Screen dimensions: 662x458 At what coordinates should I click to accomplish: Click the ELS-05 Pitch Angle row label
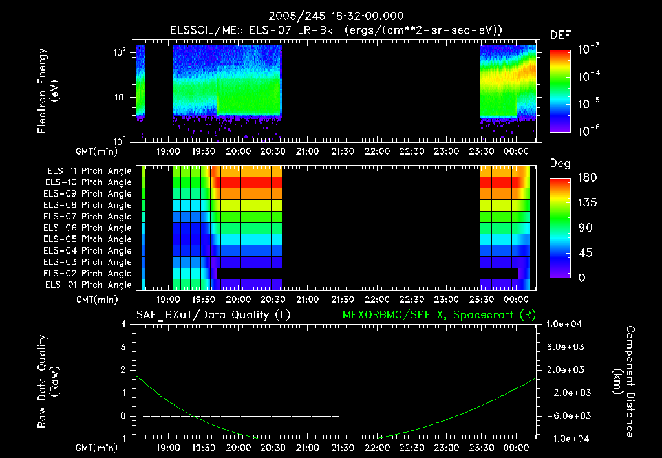click(x=88, y=239)
